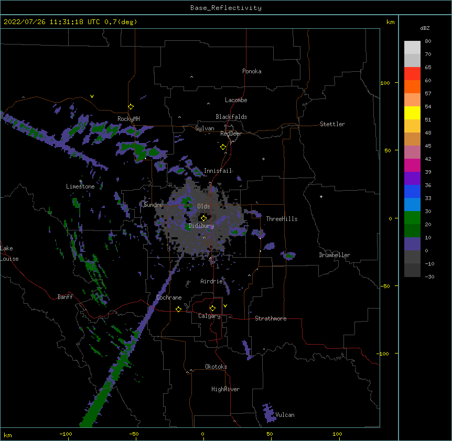Viewport: 452px width, 441px height.
Task: Click the Sylvan map label
Action: 205,128
